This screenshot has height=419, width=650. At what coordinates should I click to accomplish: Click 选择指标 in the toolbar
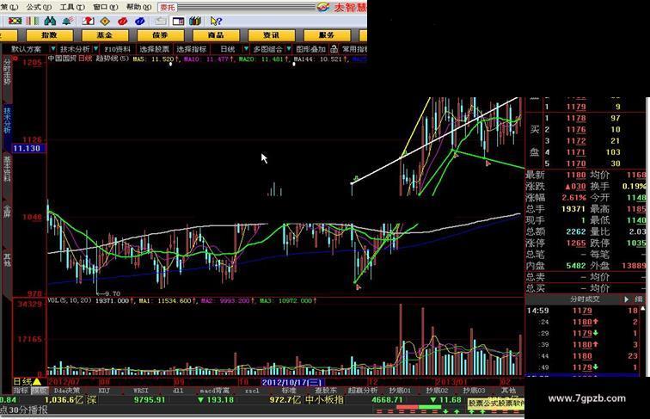192,49
